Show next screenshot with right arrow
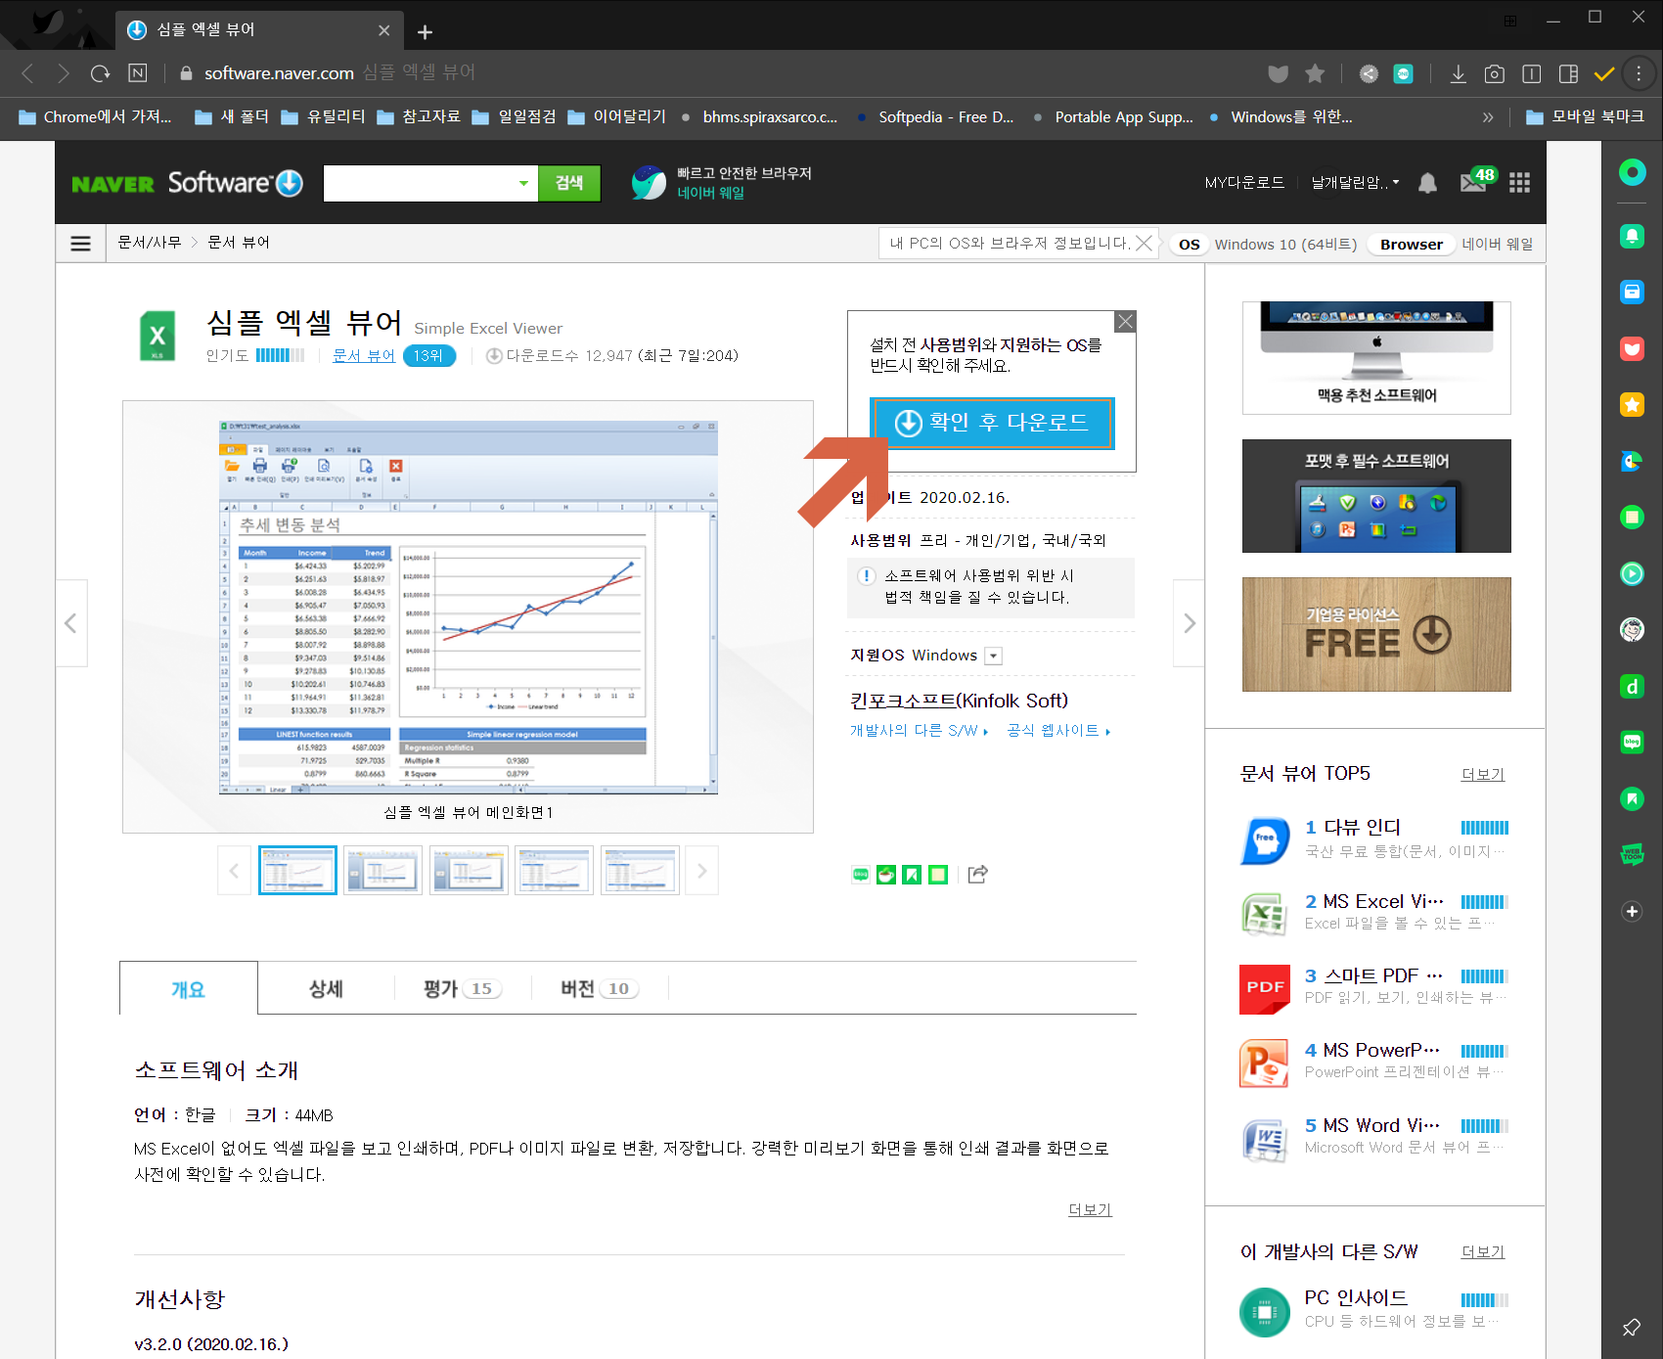The height and width of the screenshot is (1359, 1663). click(x=1189, y=623)
